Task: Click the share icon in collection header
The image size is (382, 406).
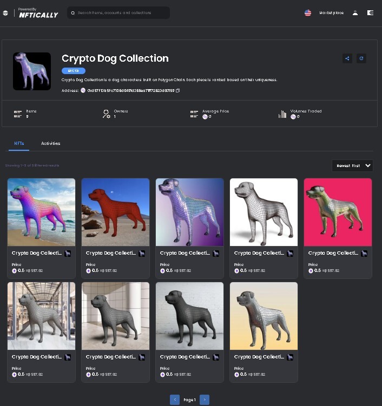Action: click(347, 58)
